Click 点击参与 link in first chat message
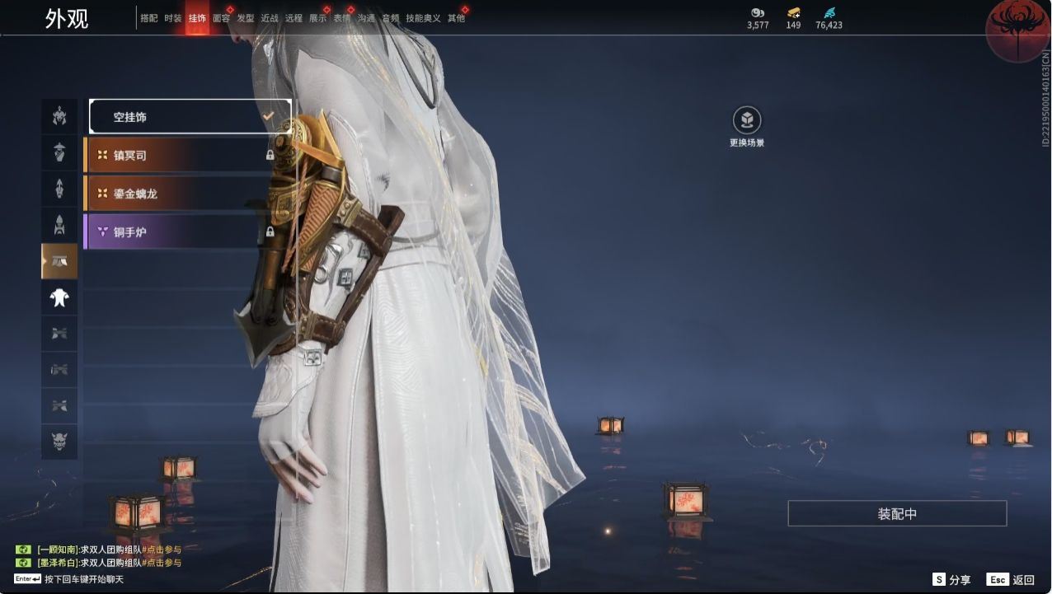Screen dimensions: 1052x594 click(x=162, y=550)
